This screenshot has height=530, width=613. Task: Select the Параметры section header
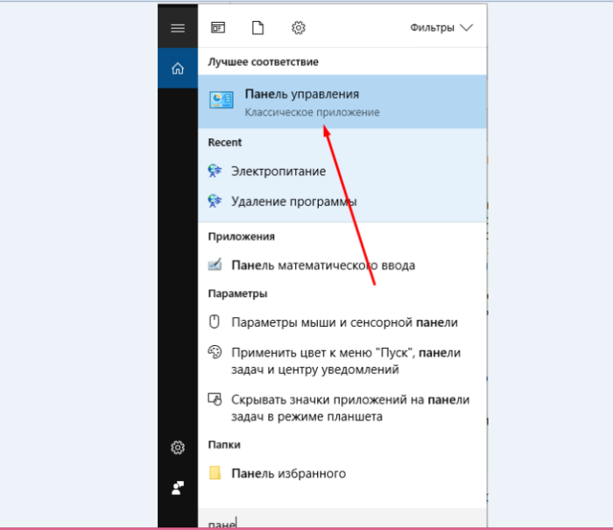coord(237,293)
